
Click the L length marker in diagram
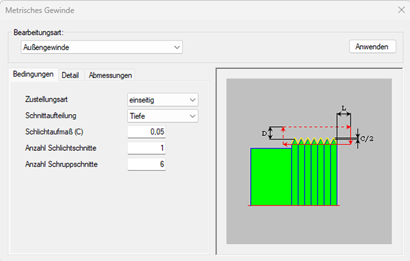pyautogui.click(x=344, y=108)
